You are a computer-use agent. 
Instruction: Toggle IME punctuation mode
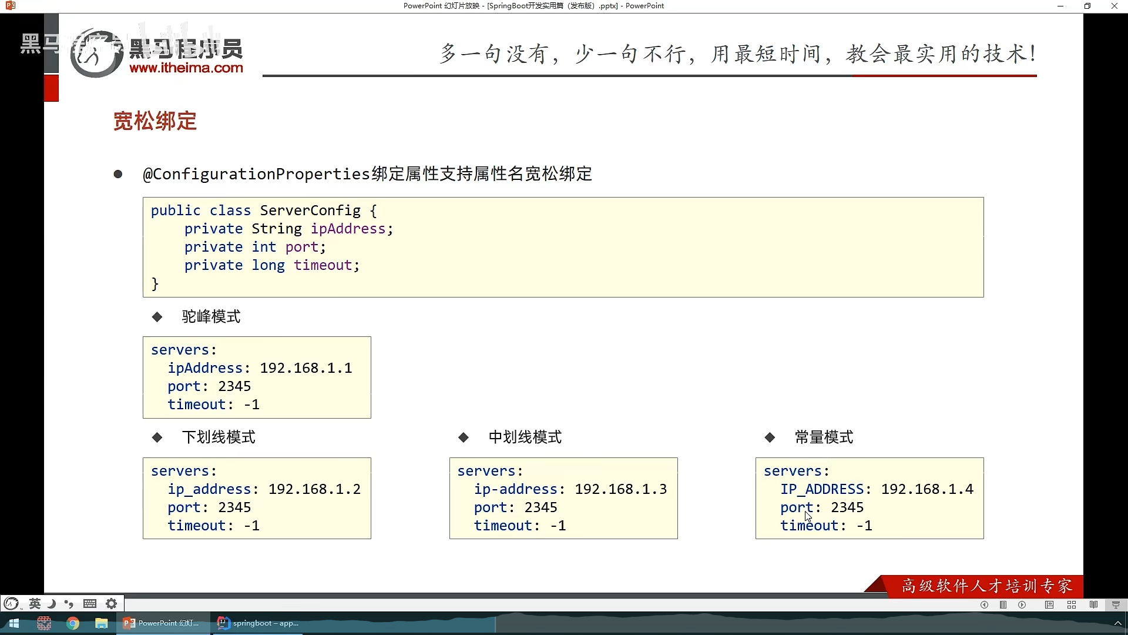tap(69, 603)
